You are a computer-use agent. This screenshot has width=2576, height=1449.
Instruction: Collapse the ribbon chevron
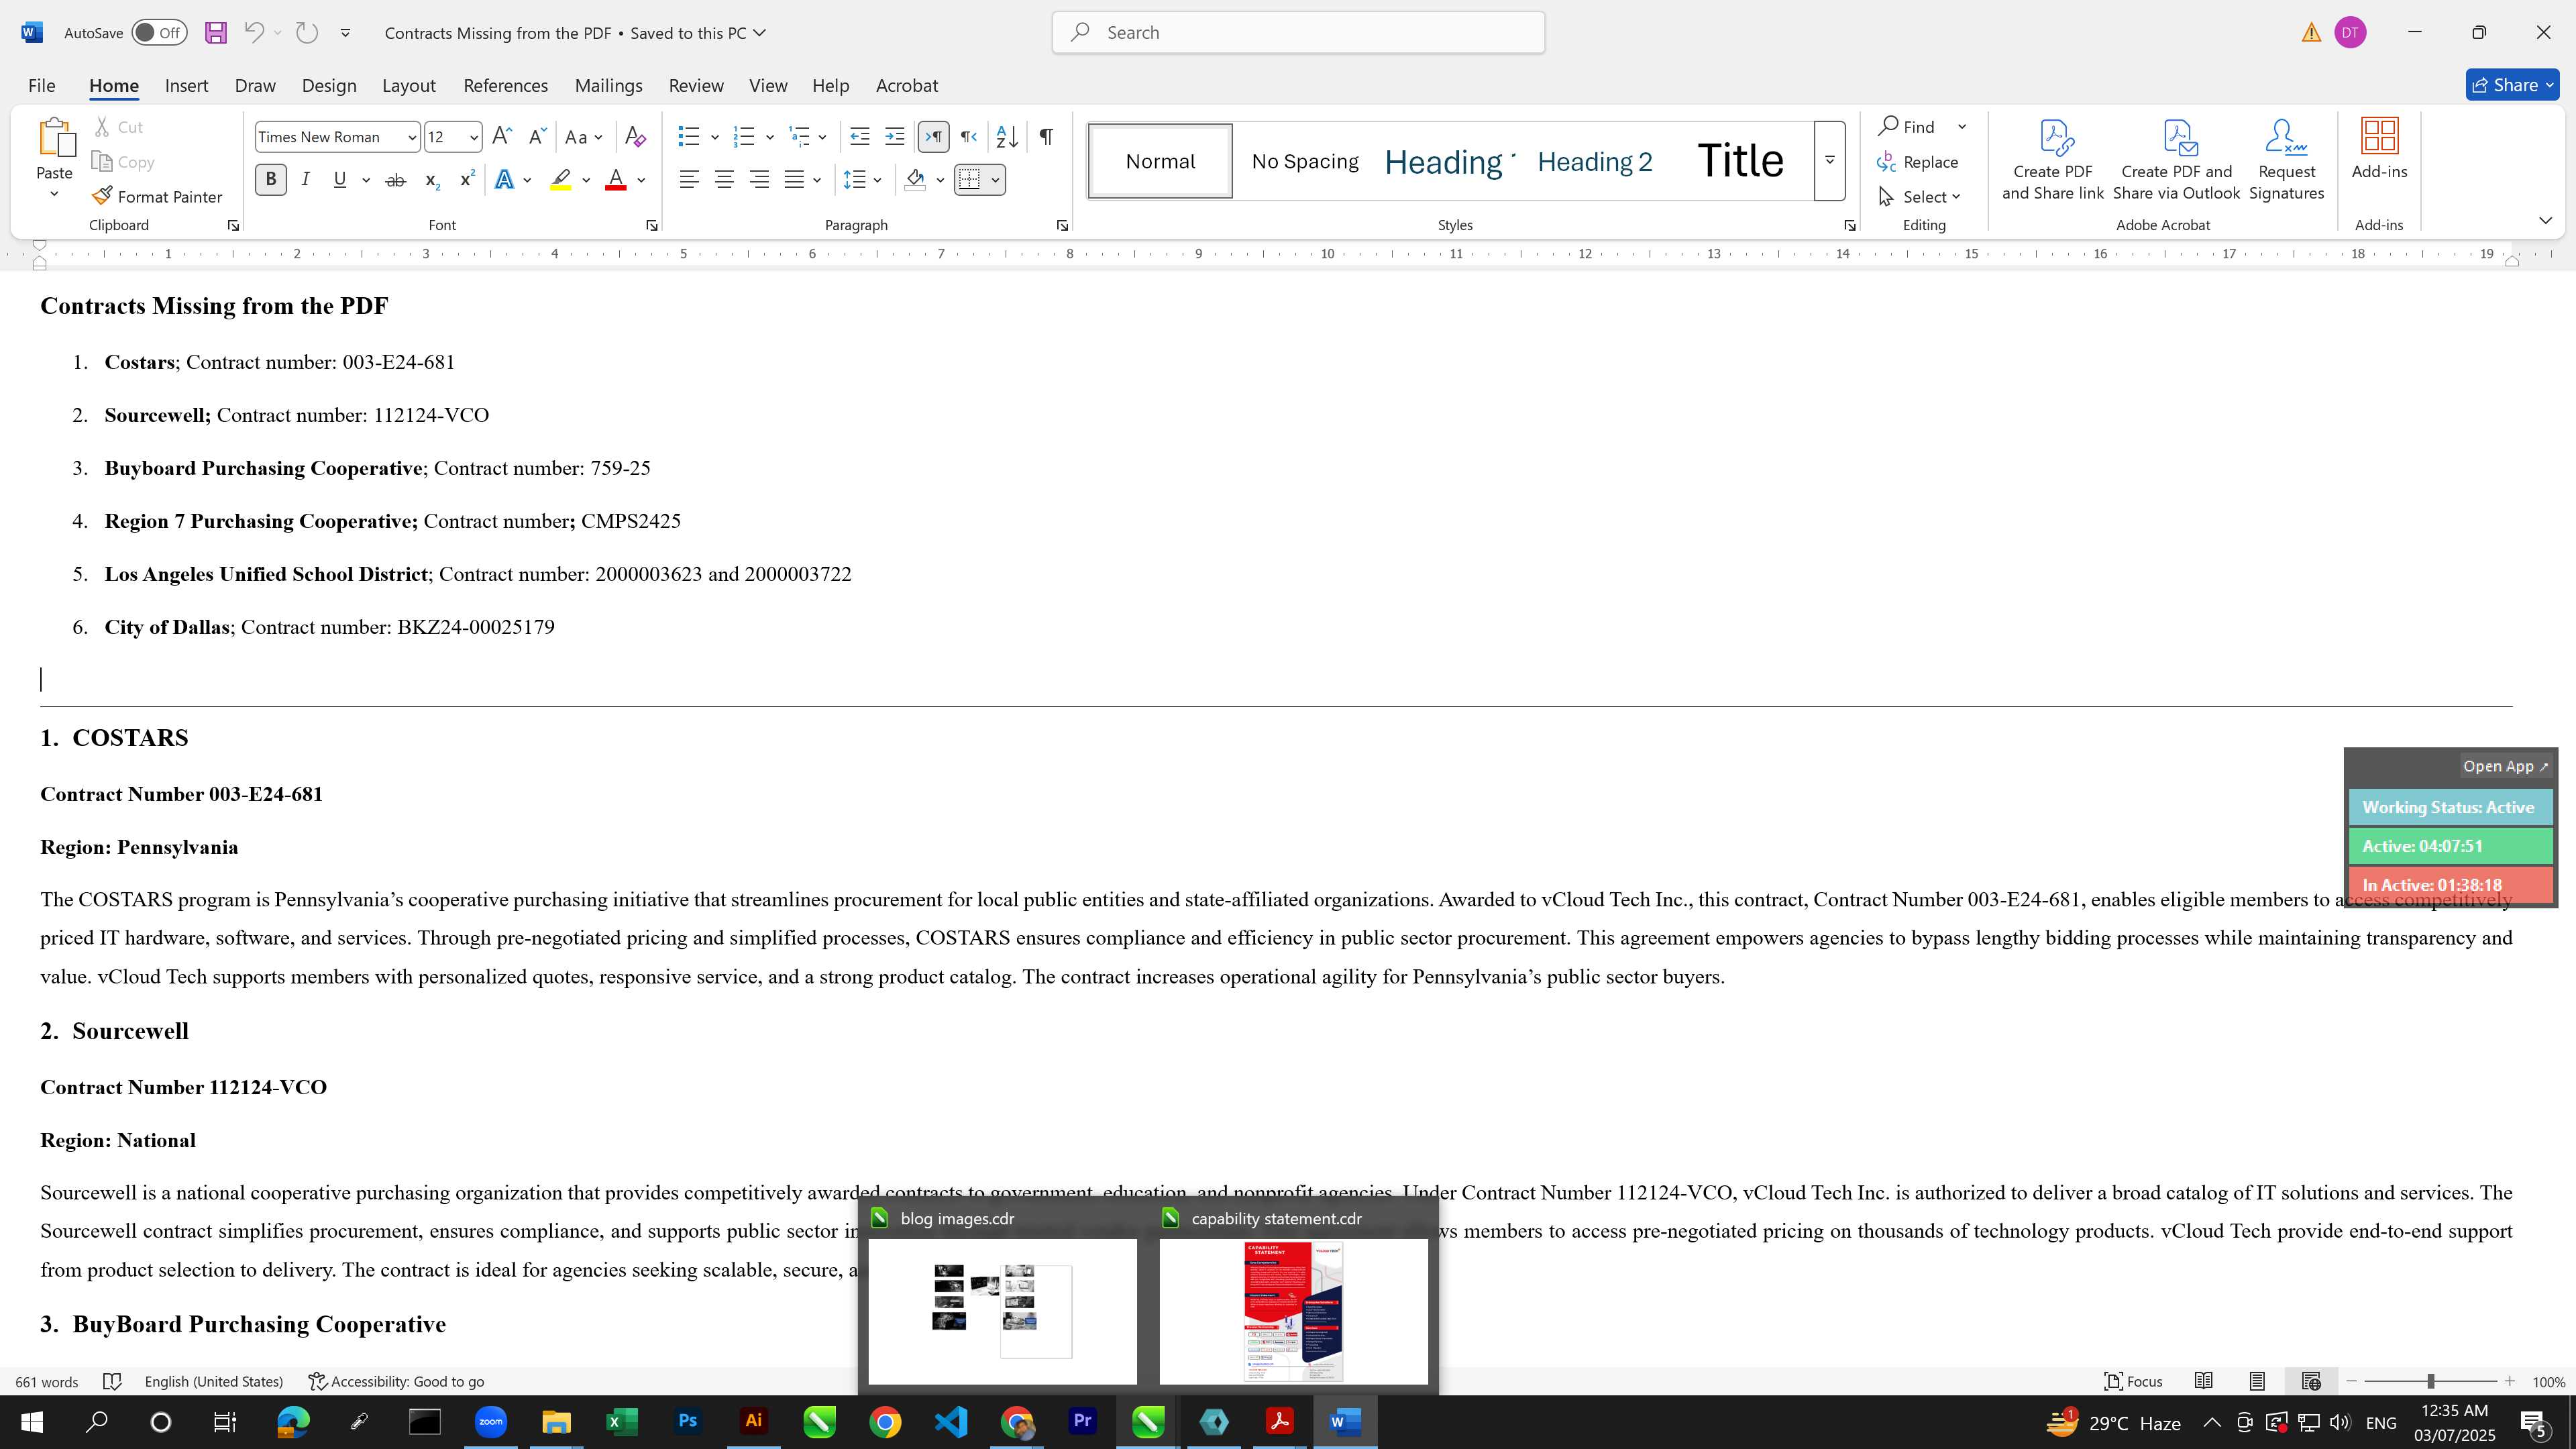2546,220
